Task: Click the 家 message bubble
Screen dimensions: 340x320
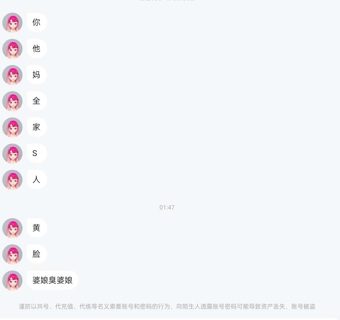Action: coord(37,127)
